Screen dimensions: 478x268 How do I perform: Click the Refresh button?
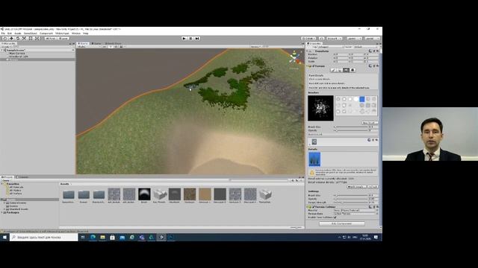[x=373, y=187]
